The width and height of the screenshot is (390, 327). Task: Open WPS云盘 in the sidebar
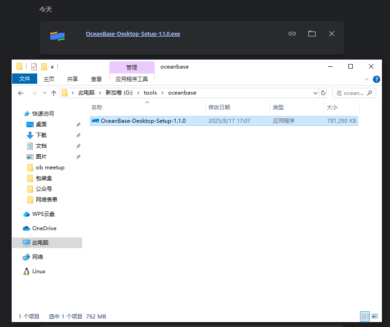tap(44, 214)
